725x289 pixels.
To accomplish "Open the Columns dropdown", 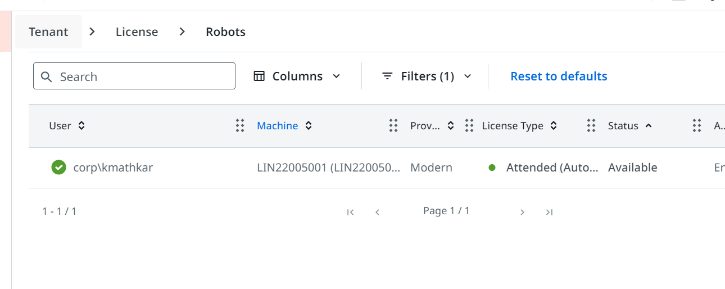I will (297, 76).
